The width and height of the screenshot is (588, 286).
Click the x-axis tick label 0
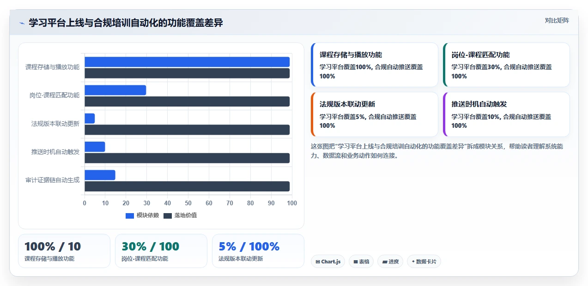click(85, 203)
